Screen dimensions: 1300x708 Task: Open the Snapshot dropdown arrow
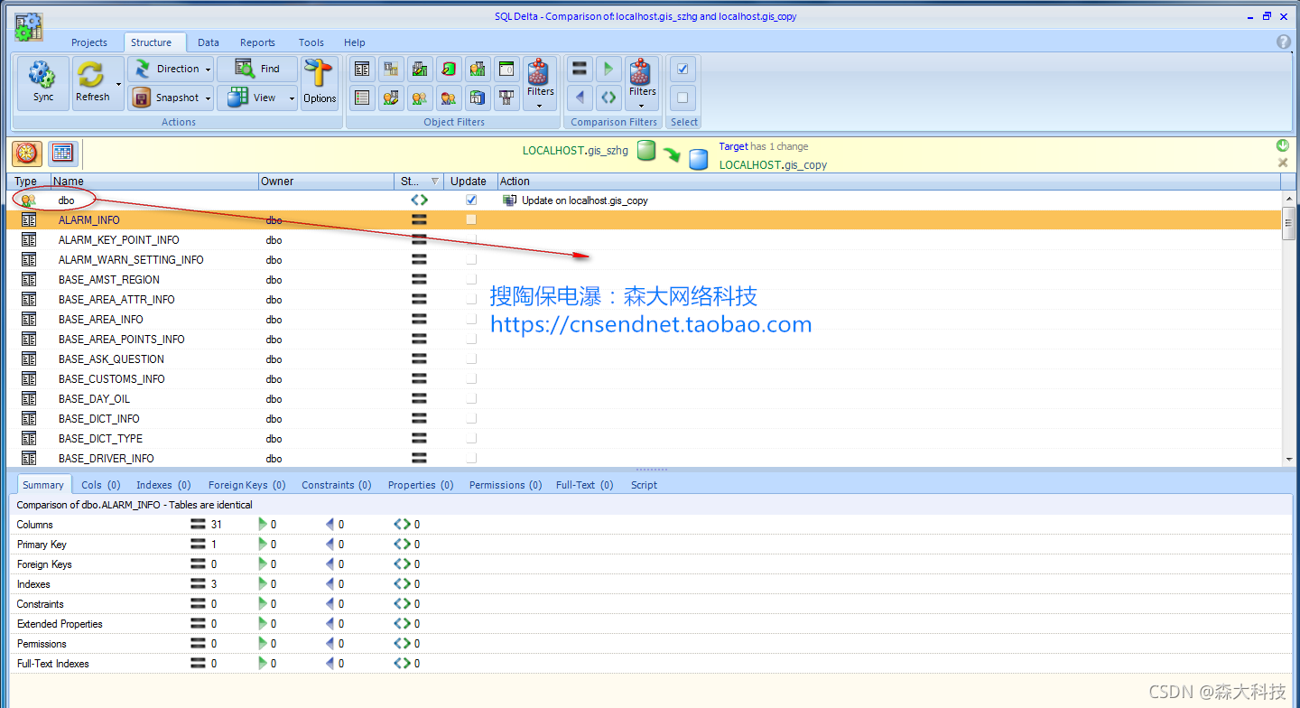point(209,98)
